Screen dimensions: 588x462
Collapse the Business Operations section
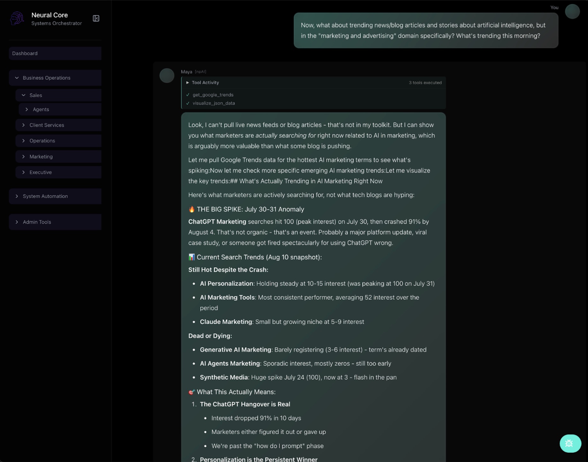17,78
